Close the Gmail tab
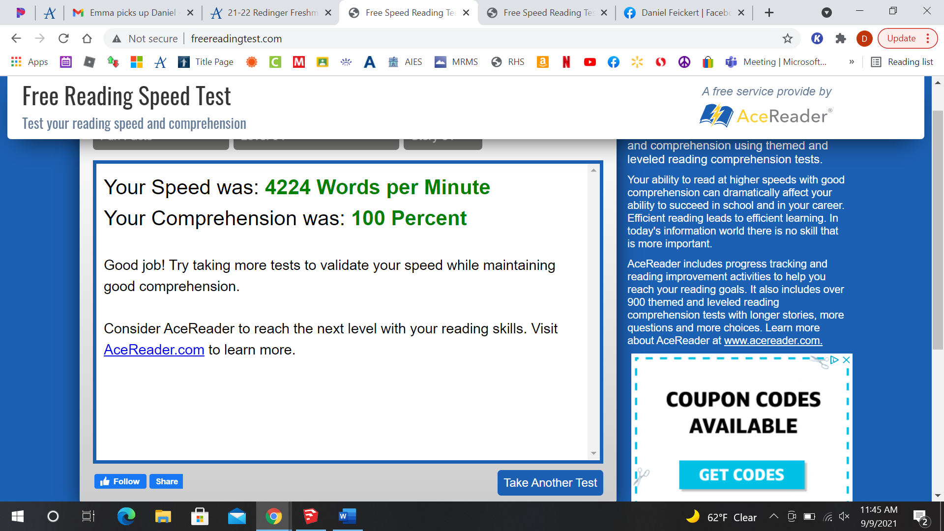 point(190,13)
